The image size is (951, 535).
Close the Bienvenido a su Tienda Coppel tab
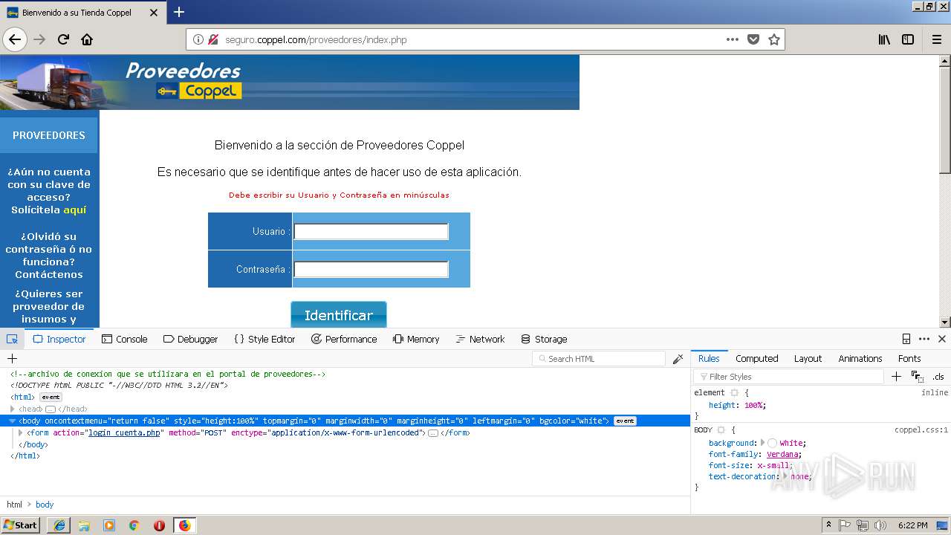(x=154, y=13)
